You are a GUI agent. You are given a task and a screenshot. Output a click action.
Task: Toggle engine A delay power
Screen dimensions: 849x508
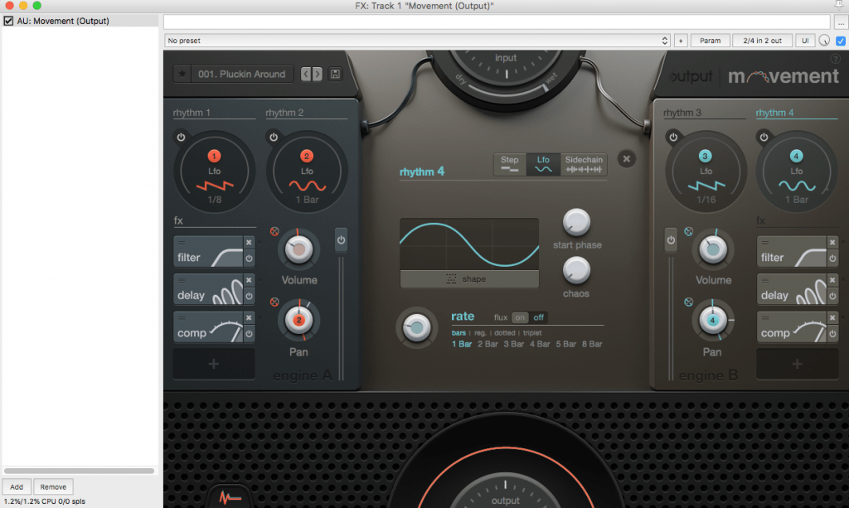[x=249, y=297]
